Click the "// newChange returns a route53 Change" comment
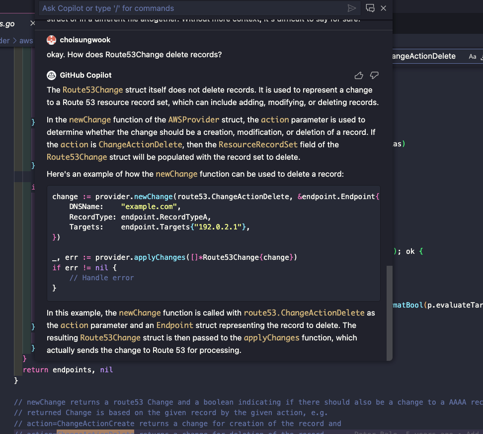Image resolution: width=483 pixels, height=434 pixels. 248,402
